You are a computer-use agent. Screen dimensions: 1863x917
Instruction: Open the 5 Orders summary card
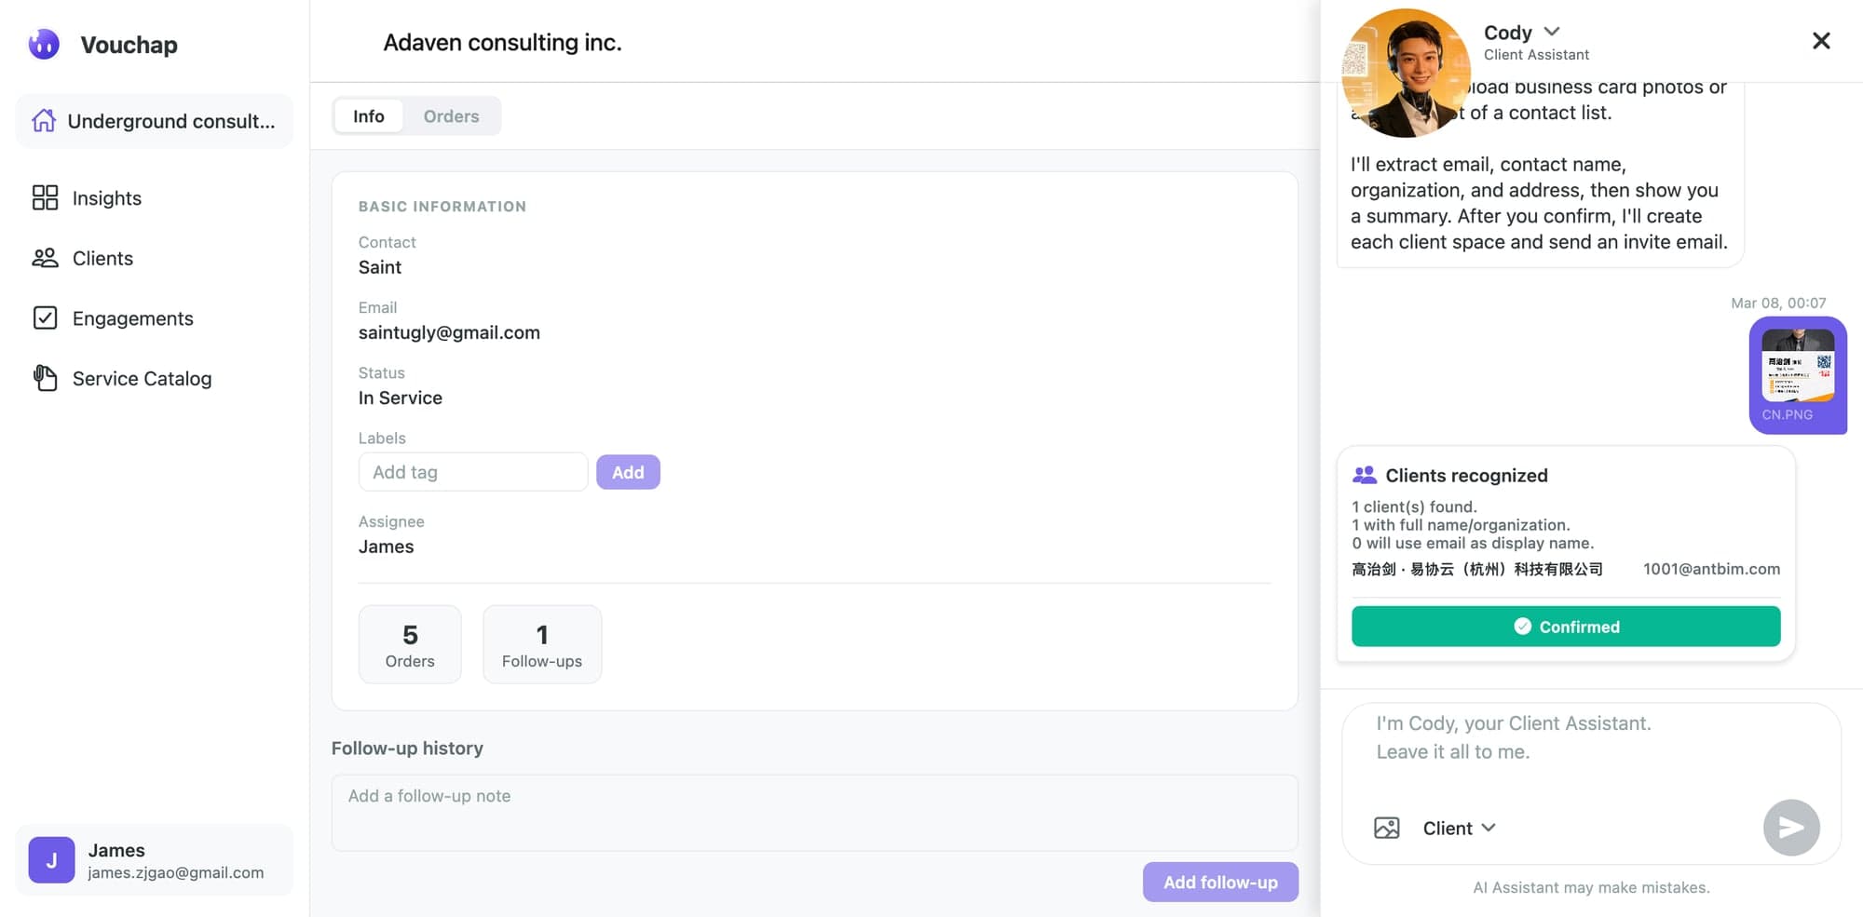pyautogui.click(x=410, y=644)
